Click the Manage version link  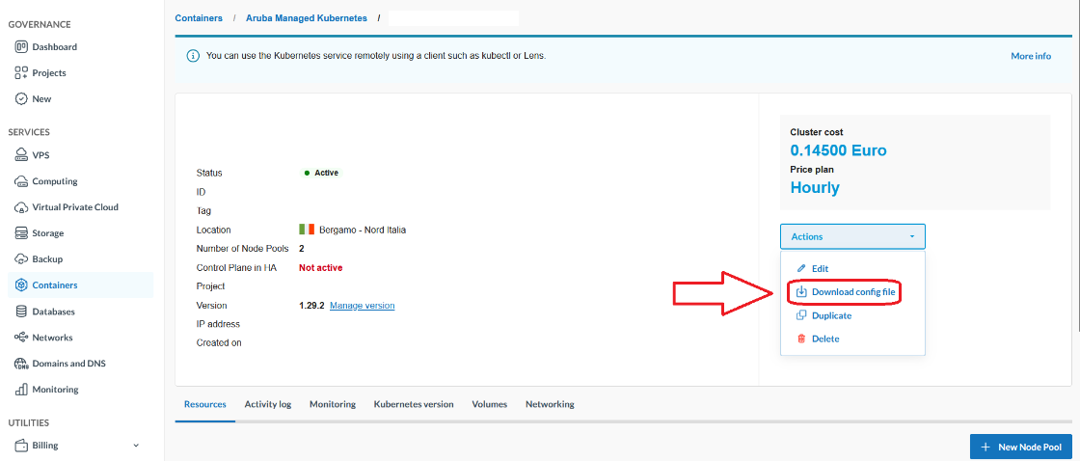362,306
